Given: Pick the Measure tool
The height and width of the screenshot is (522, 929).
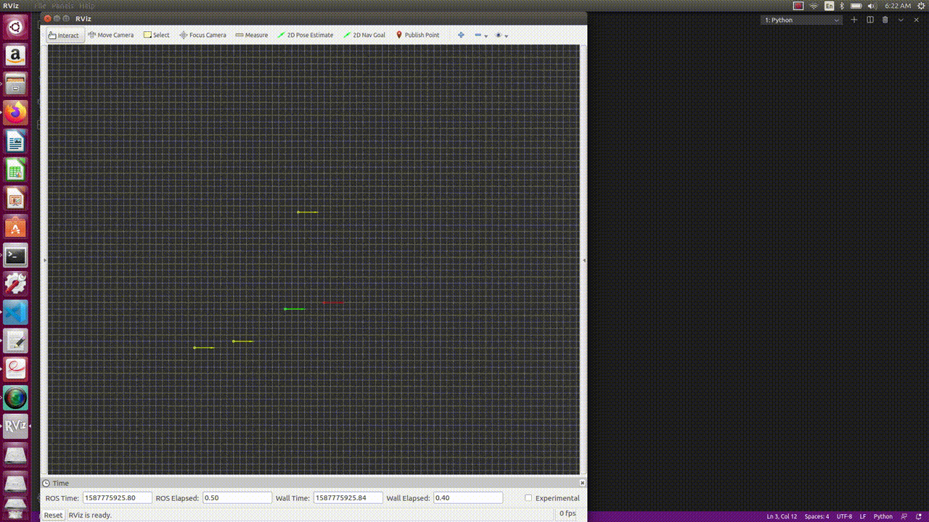Looking at the screenshot, I should pos(252,35).
